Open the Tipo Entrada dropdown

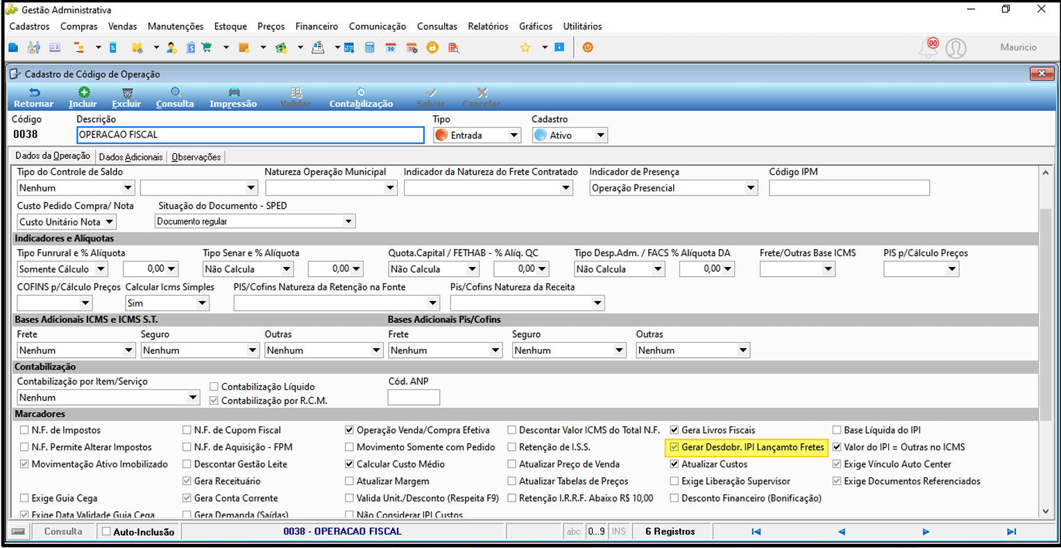pos(477,135)
